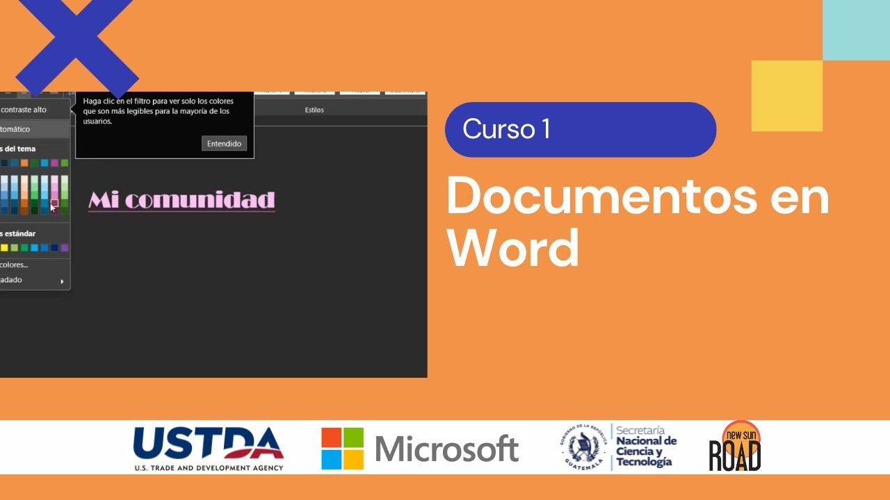Select the dark navy standard color swatch
This screenshot has width=890, height=500.
[54, 248]
